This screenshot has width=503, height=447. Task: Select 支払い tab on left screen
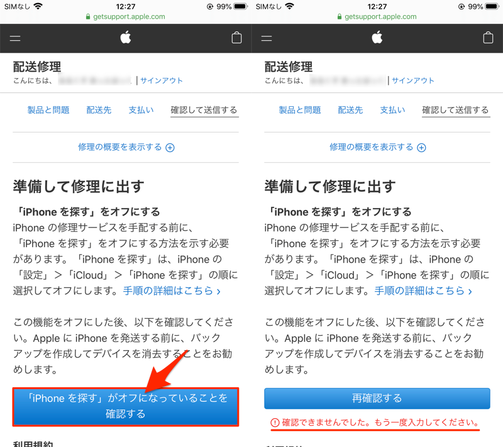141,110
